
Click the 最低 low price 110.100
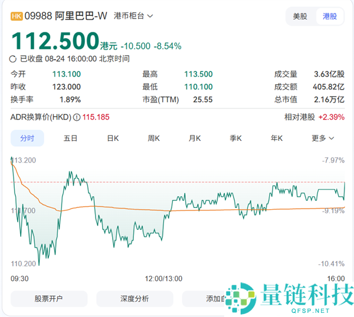(x=198, y=87)
